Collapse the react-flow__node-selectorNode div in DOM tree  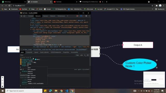click(31, 26)
